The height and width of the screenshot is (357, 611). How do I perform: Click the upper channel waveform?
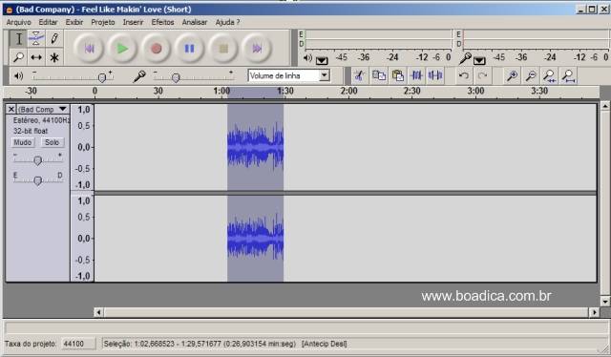point(255,147)
